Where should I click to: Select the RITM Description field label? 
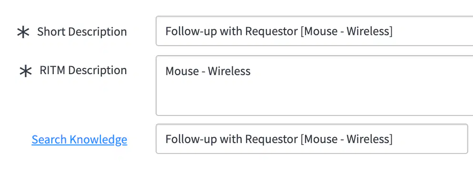coord(83,70)
